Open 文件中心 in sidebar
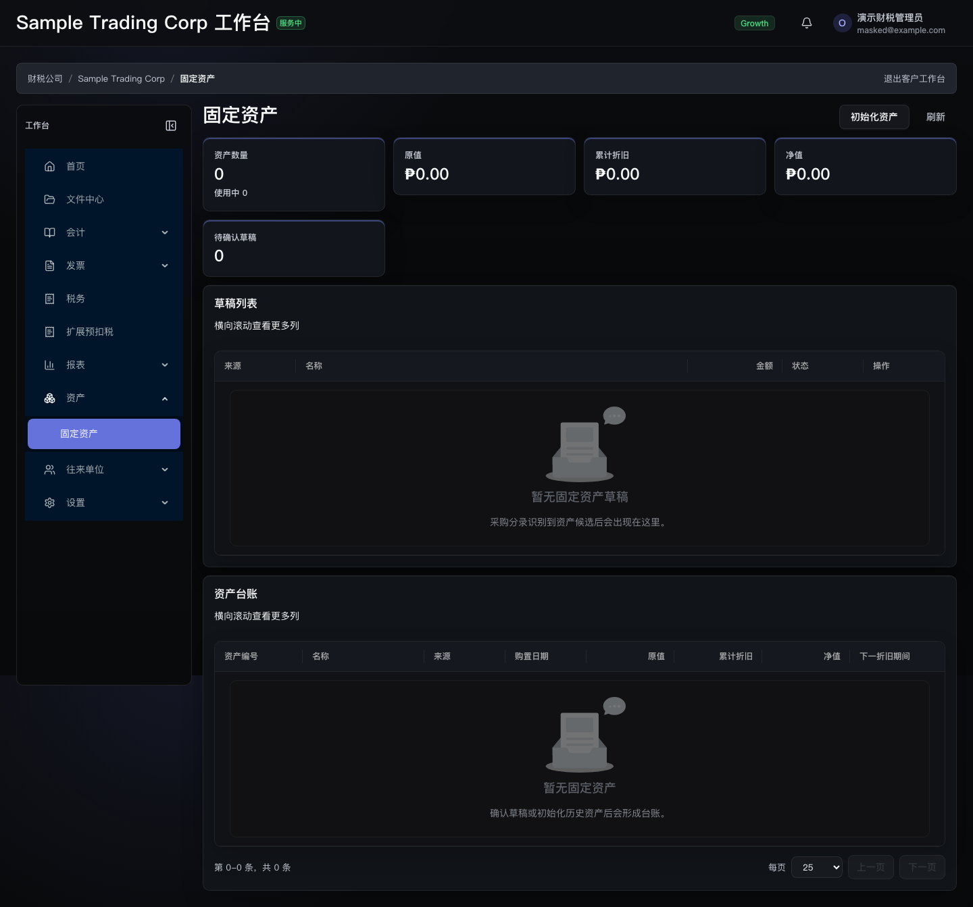973x907 pixels. (104, 199)
